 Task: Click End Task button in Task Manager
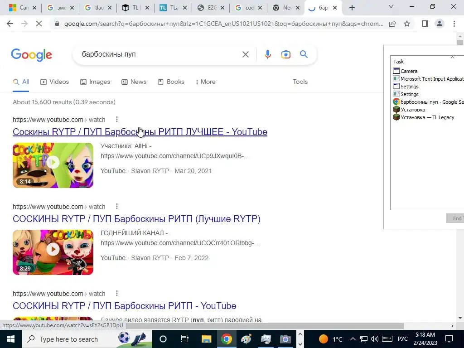455,218
